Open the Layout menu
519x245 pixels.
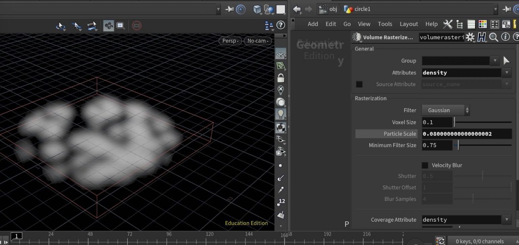coord(409,24)
